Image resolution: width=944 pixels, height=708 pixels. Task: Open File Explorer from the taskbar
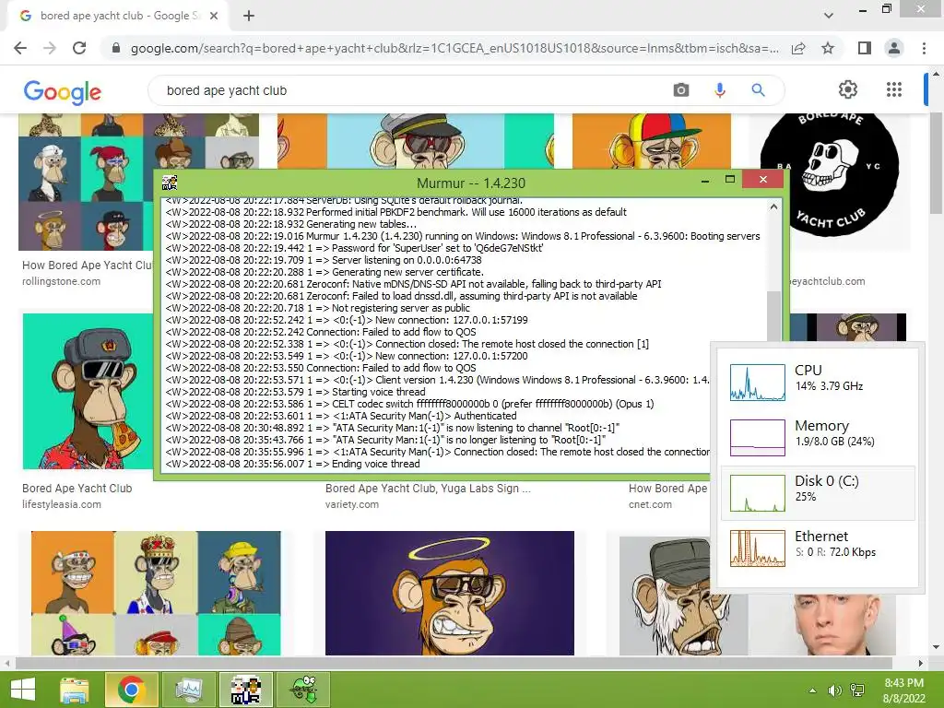pos(74,690)
